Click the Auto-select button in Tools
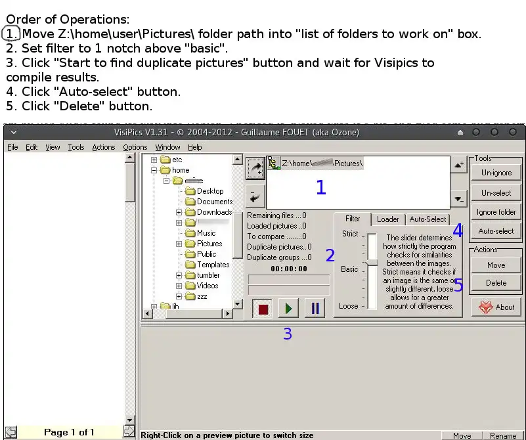 pos(496,231)
